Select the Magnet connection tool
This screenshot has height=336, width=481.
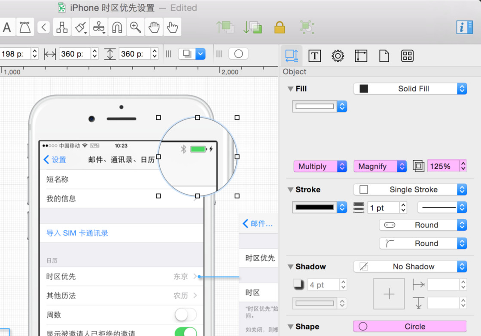pyautogui.click(x=117, y=27)
